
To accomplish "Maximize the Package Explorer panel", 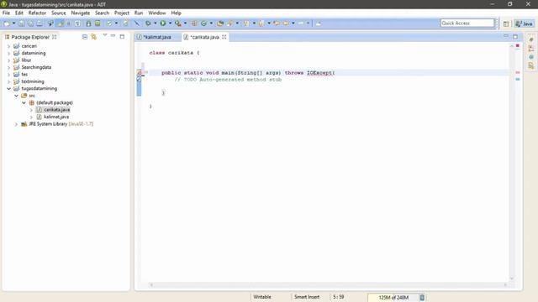I will [122, 36].
